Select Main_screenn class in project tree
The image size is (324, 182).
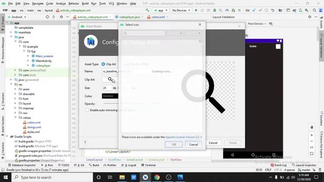(x=44, y=56)
